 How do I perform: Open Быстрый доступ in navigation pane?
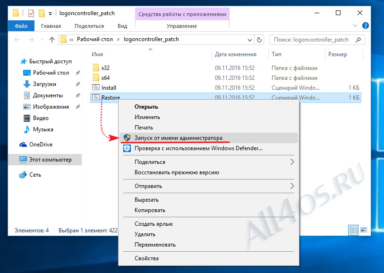tap(50, 61)
